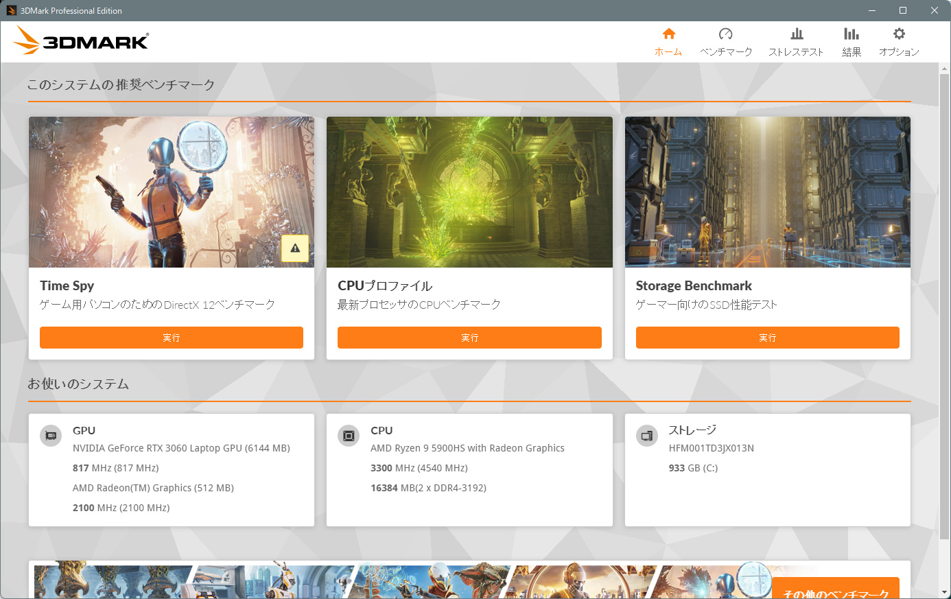Click the Time Spy title text
951x599 pixels.
[x=67, y=285]
